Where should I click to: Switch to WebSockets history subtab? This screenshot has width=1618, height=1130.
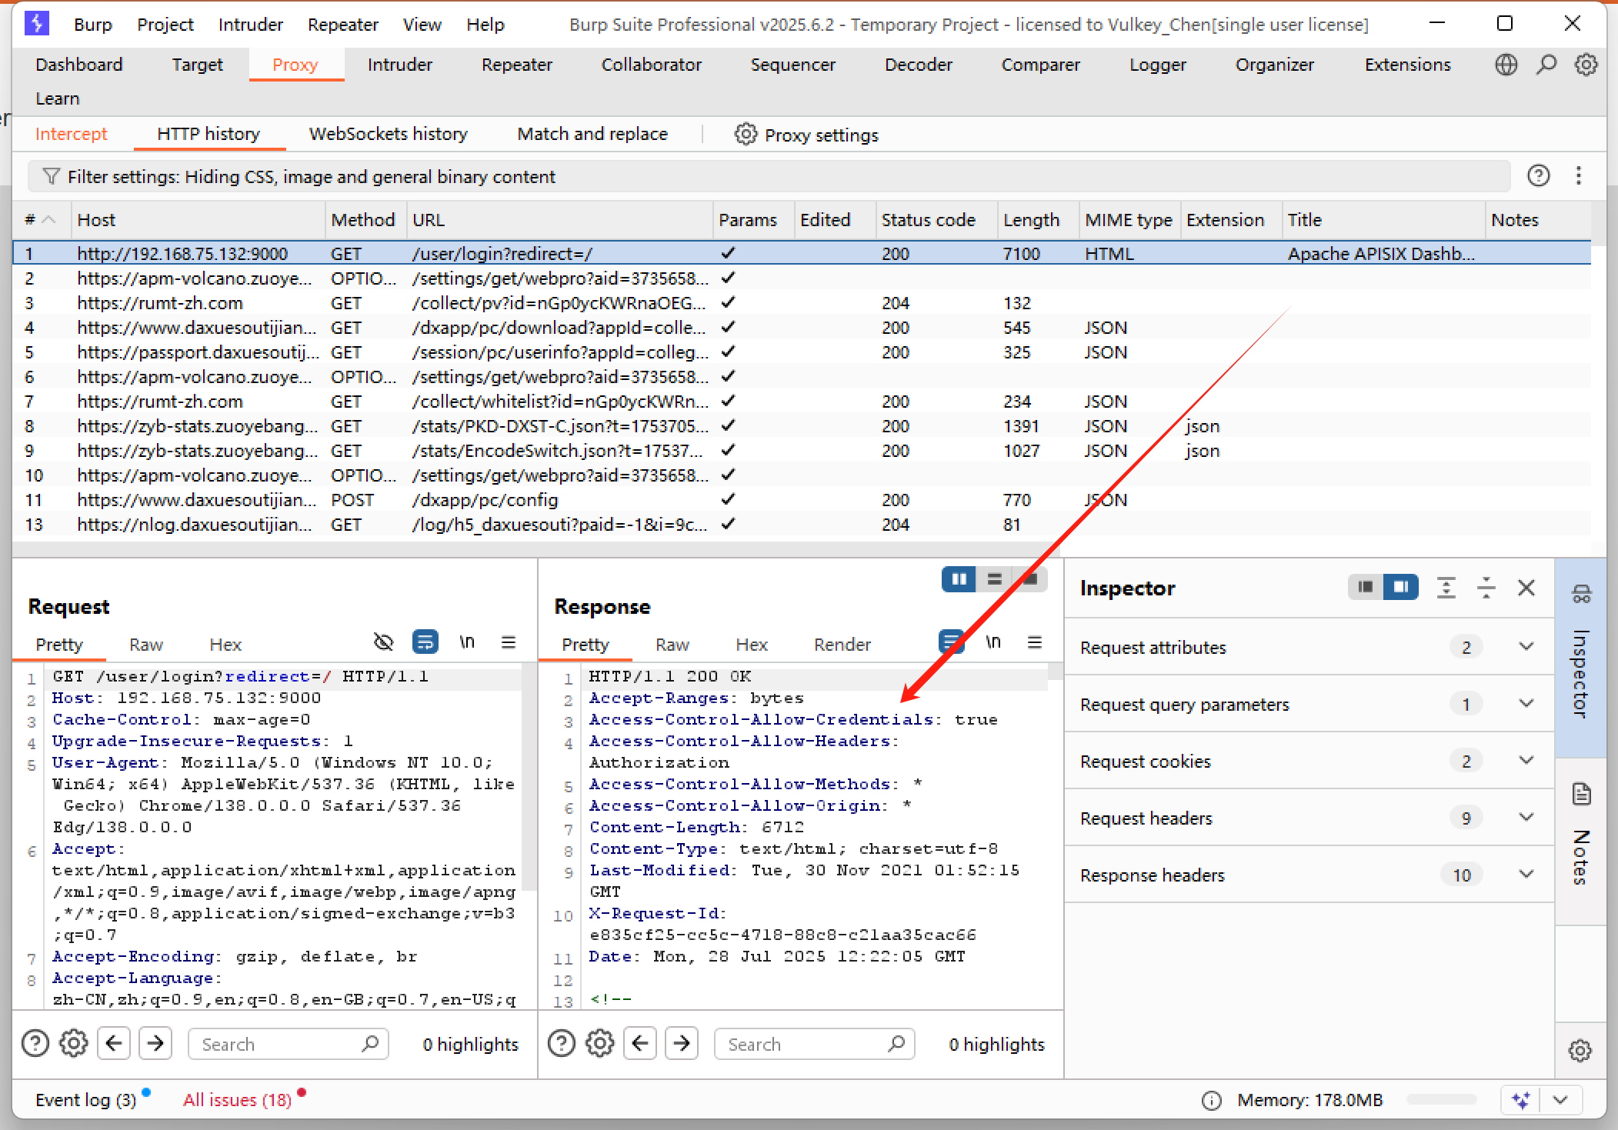[x=388, y=134]
